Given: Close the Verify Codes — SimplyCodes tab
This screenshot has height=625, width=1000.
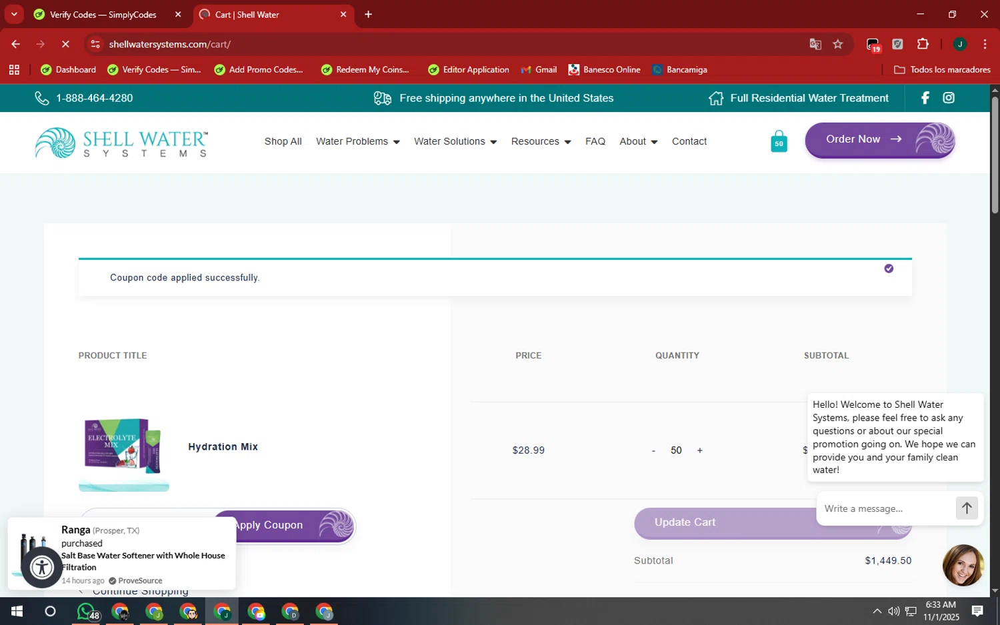Looking at the screenshot, I should coord(178,14).
